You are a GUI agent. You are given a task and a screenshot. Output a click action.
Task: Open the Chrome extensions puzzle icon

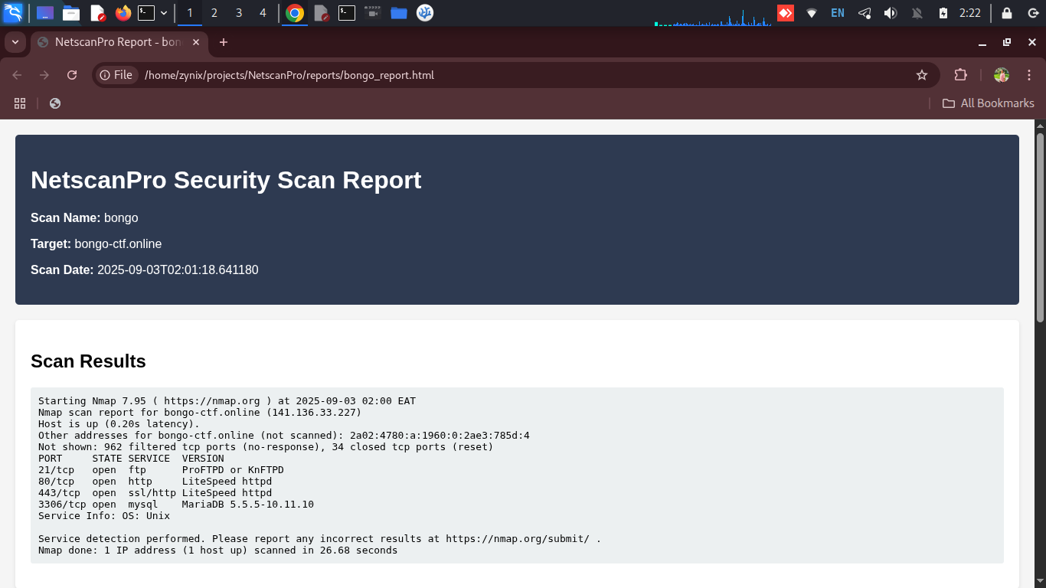point(960,75)
